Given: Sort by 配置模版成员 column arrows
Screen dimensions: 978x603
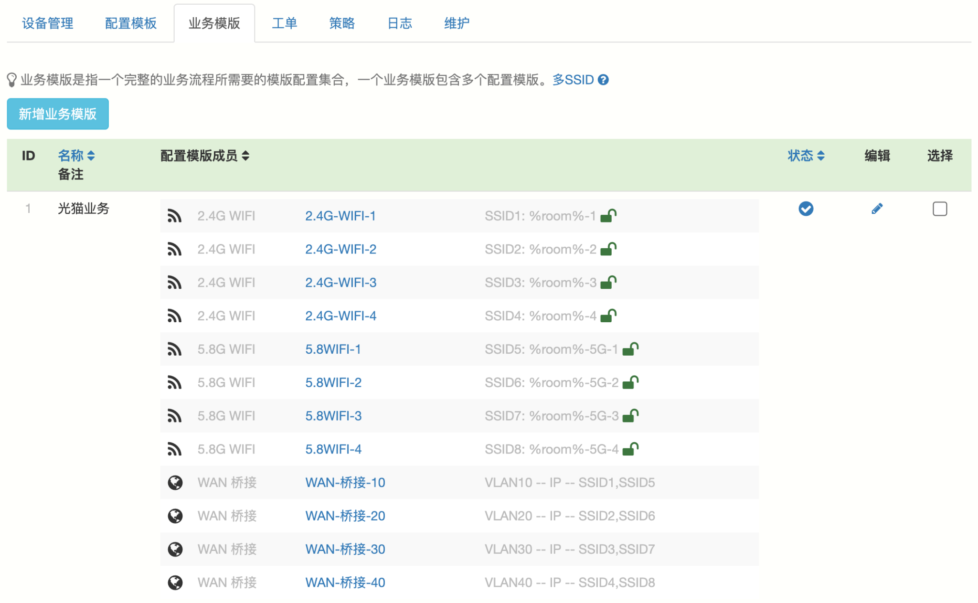Looking at the screenshot, I should pyautogui.click(x=245, y=156).
